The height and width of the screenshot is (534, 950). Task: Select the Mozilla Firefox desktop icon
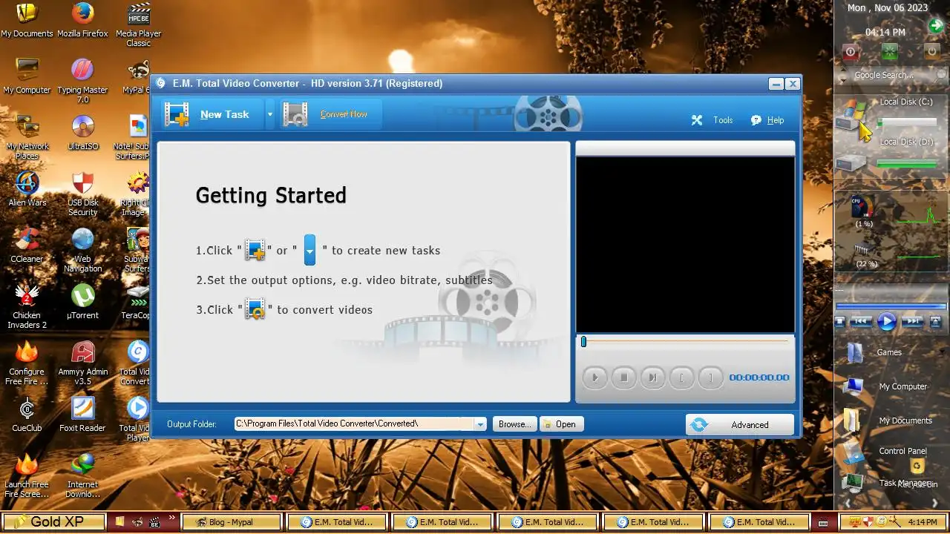pyautogui.click(x=82, y=20)
